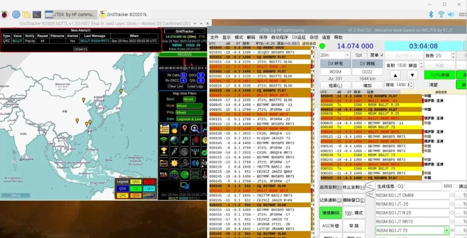This screenshot has height=238, width=467.
Task: Click the hand-with-coin donate icon
Action: (185, 163)
